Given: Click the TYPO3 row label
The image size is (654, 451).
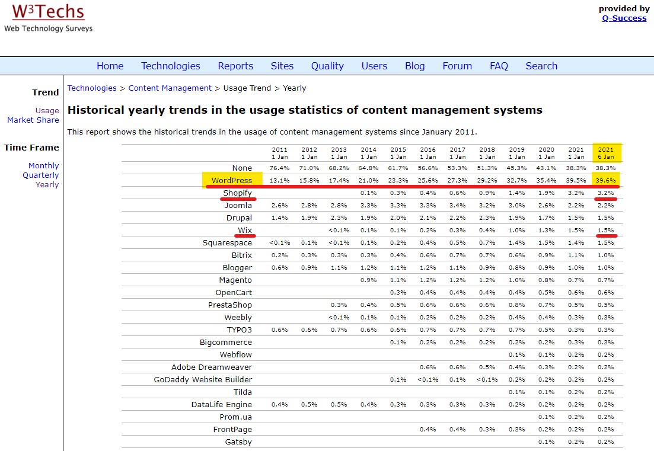Looking at the screenshot, I should (x=240, y=330).
